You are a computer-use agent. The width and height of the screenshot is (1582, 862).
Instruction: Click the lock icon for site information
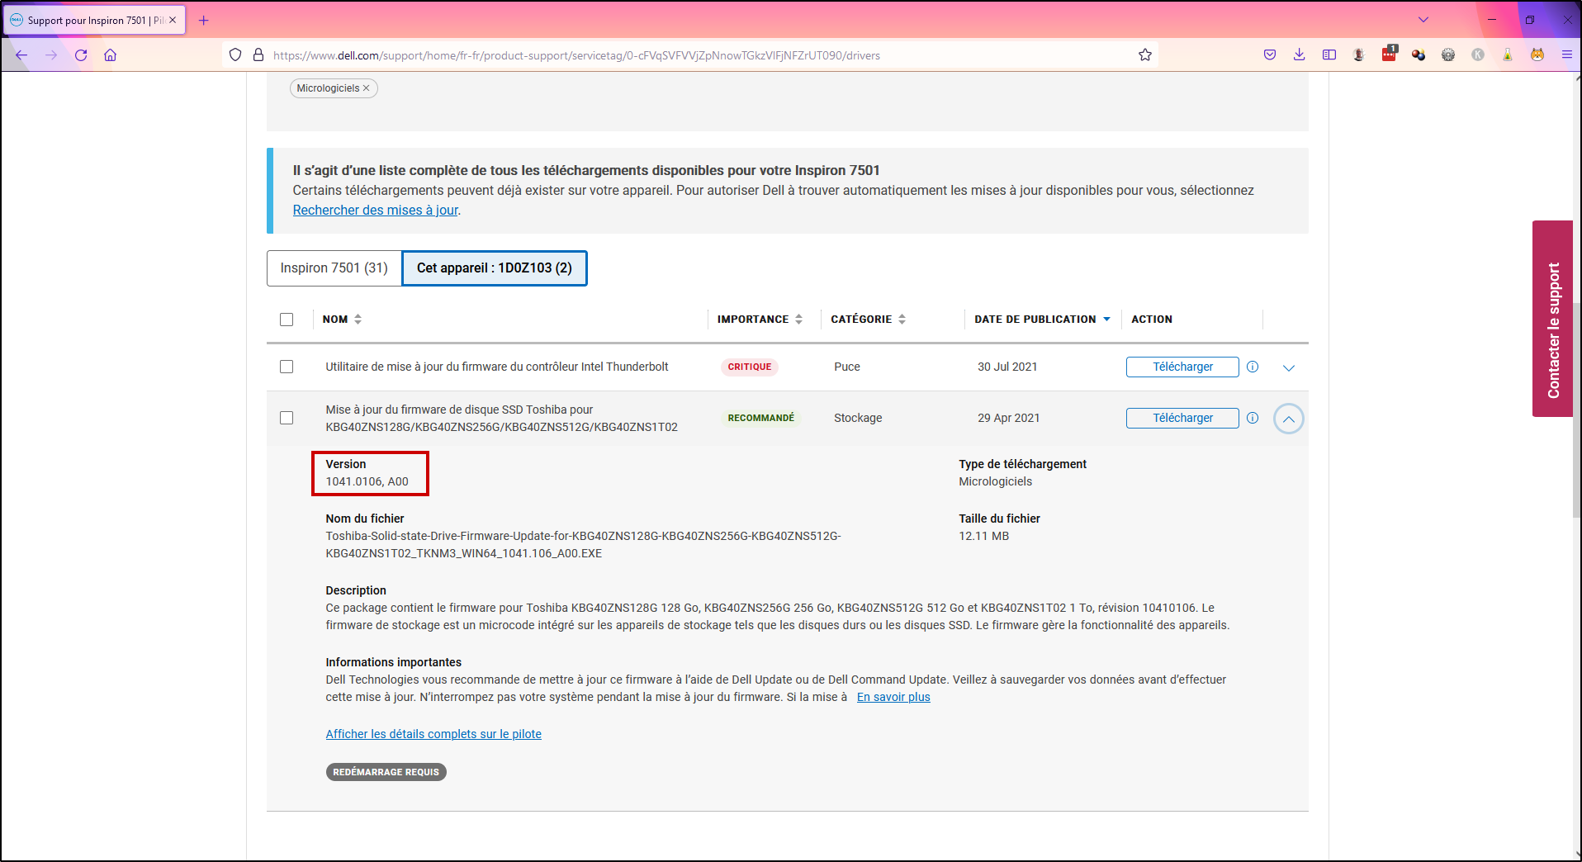coord(258,55)
